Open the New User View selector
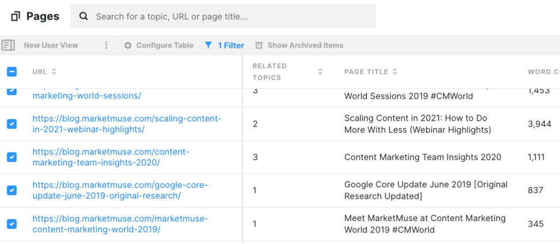 (51, 45)
